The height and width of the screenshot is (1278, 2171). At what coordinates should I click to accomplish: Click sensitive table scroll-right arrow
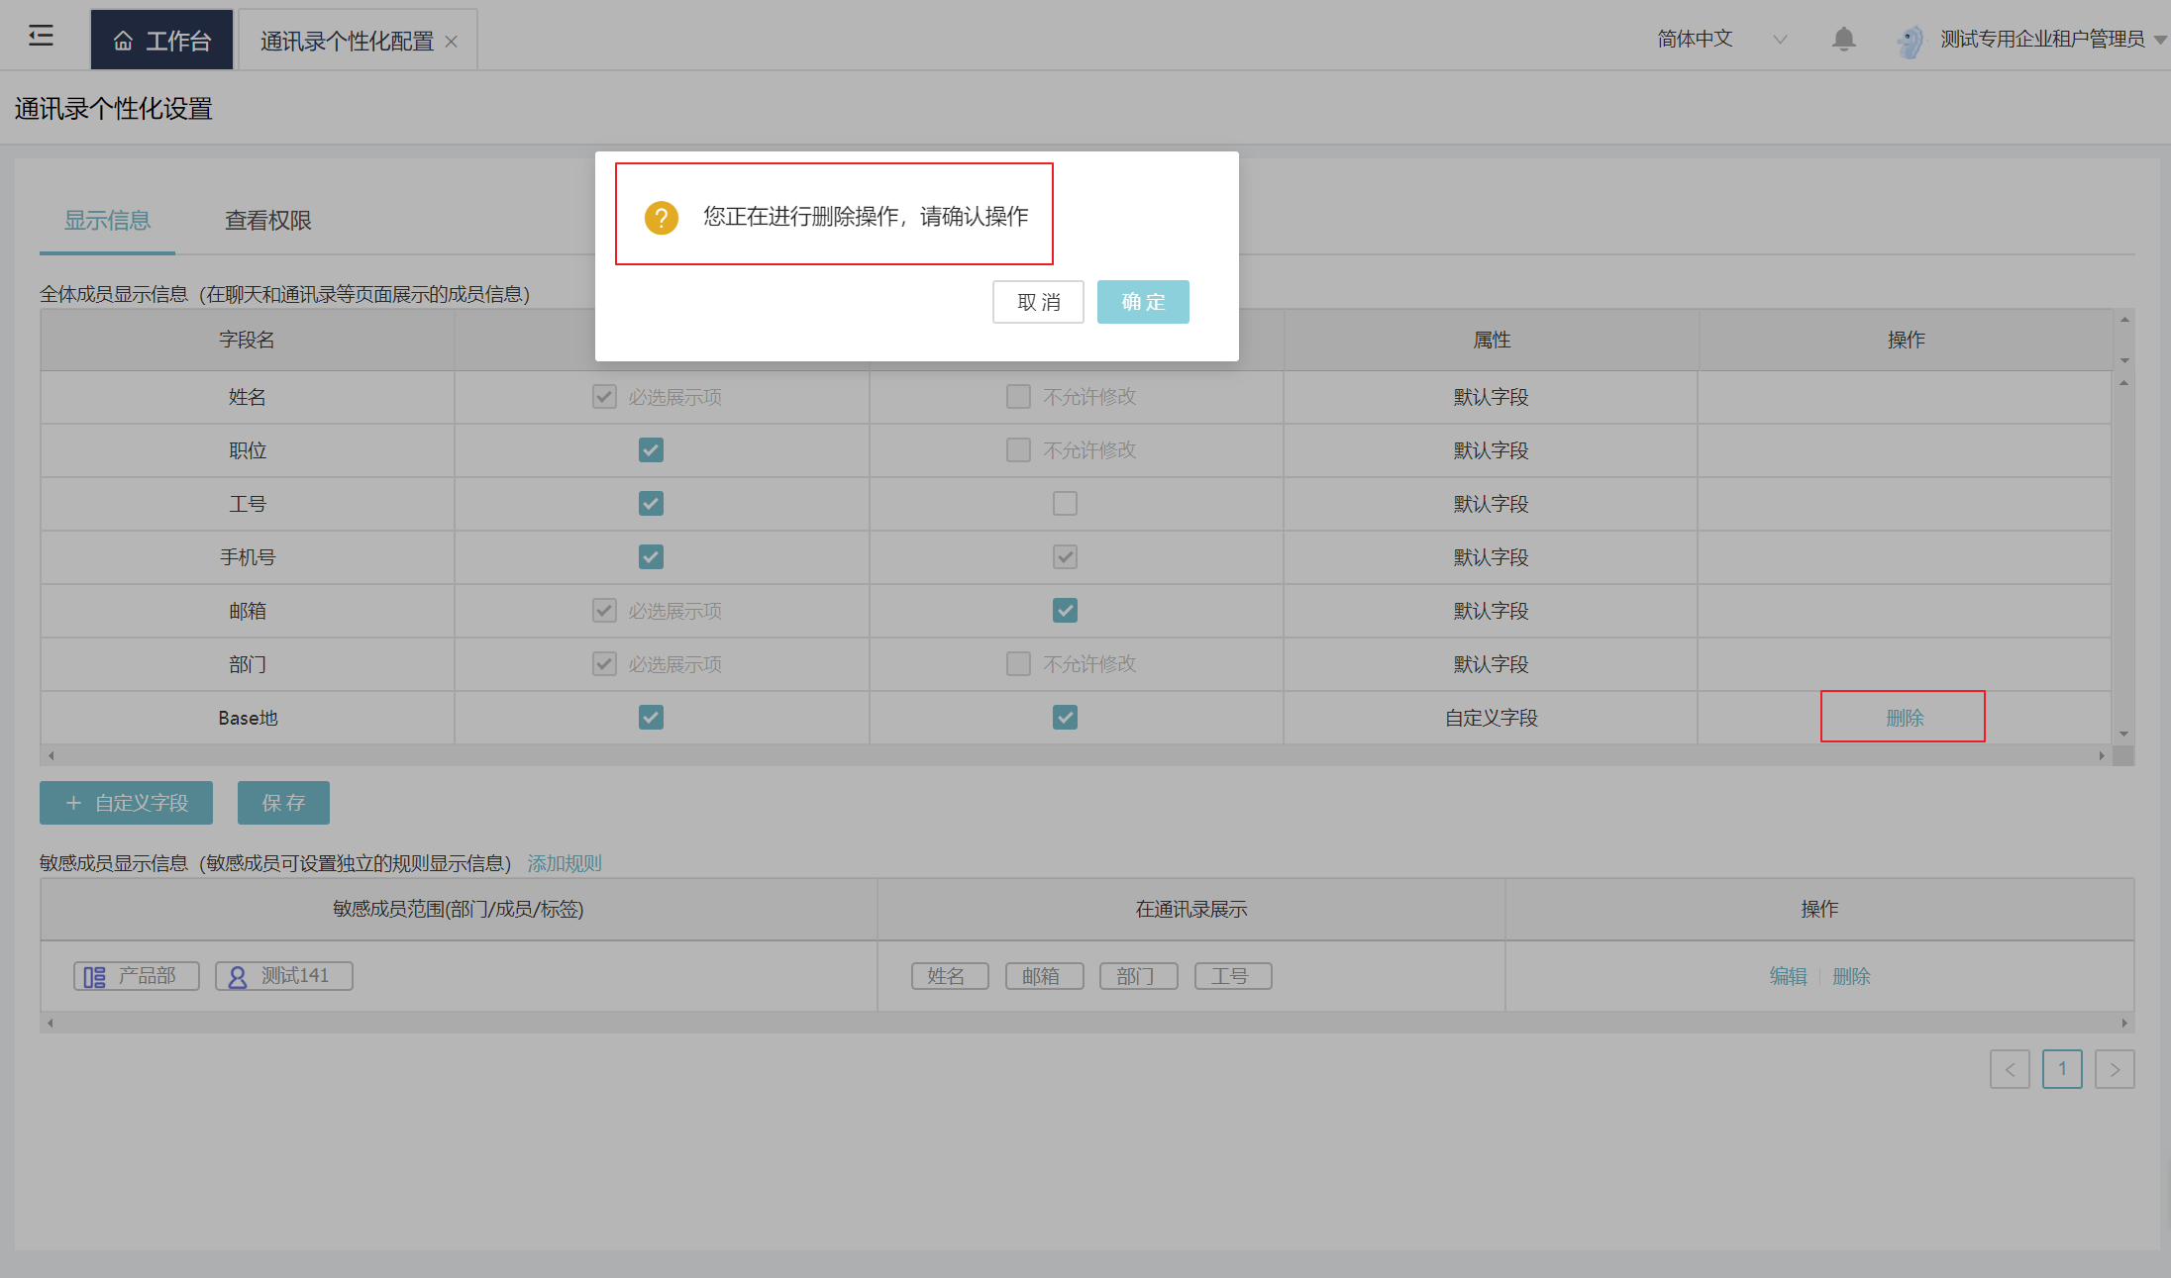2124,1023
